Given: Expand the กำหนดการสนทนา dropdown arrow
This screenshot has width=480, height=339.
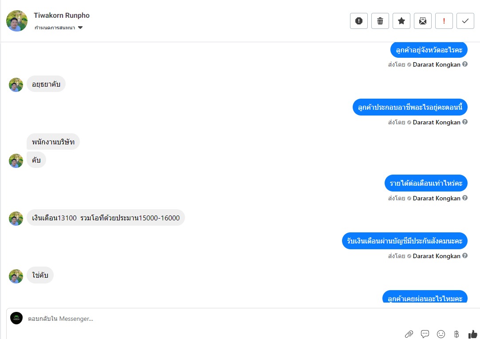Looking at the screenshot, I should pyautogui.click(x=80, y=28).
